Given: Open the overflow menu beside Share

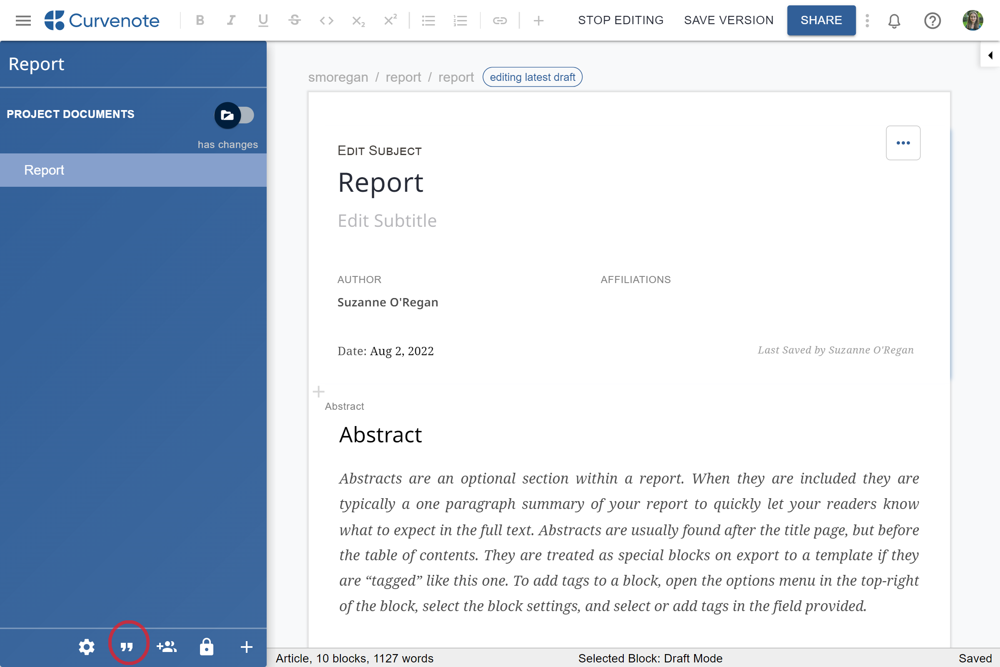Looking at the screenshot, I should click(x=867, y=20).
